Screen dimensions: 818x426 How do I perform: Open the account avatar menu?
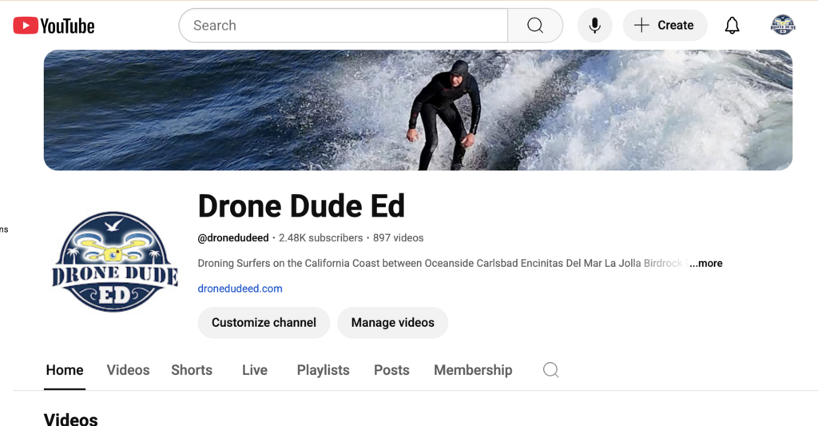pyautogui.click(x=782, y=26)
